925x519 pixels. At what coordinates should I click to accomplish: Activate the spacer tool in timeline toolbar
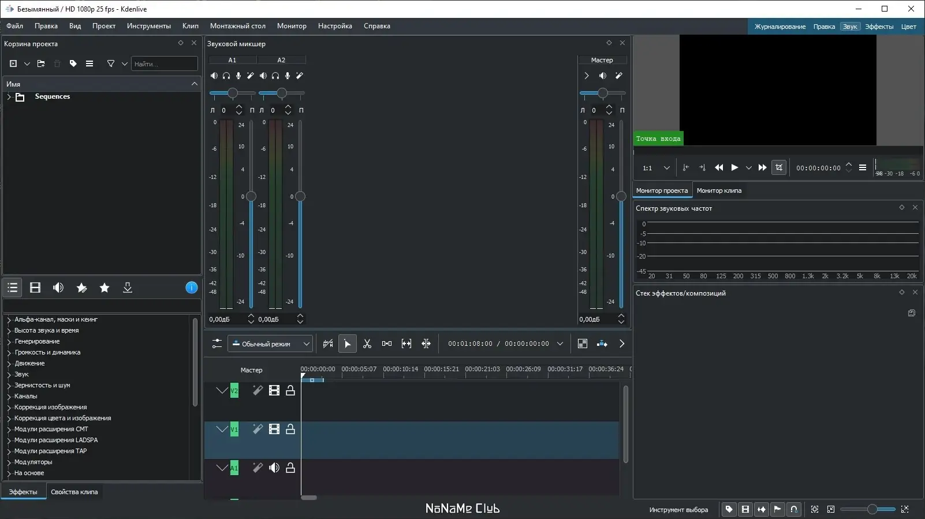point(387,344)
